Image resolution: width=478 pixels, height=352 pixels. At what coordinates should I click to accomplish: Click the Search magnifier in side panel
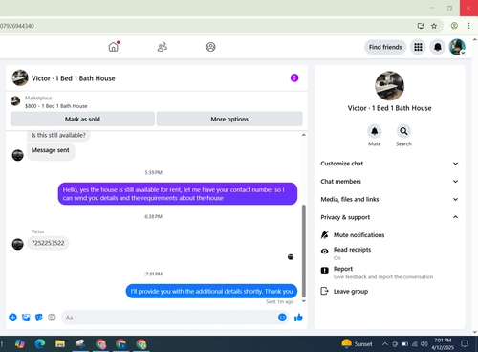pyautogui.click(x=403, y=131)
